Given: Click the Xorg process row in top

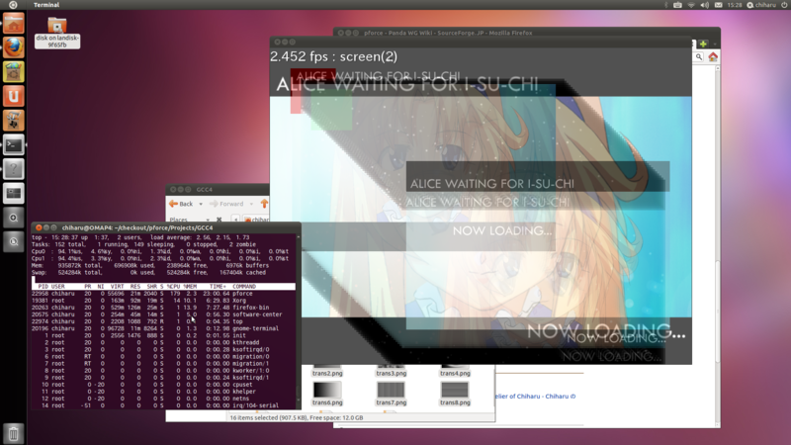Looking at the screenshot, I should point(164,301).
